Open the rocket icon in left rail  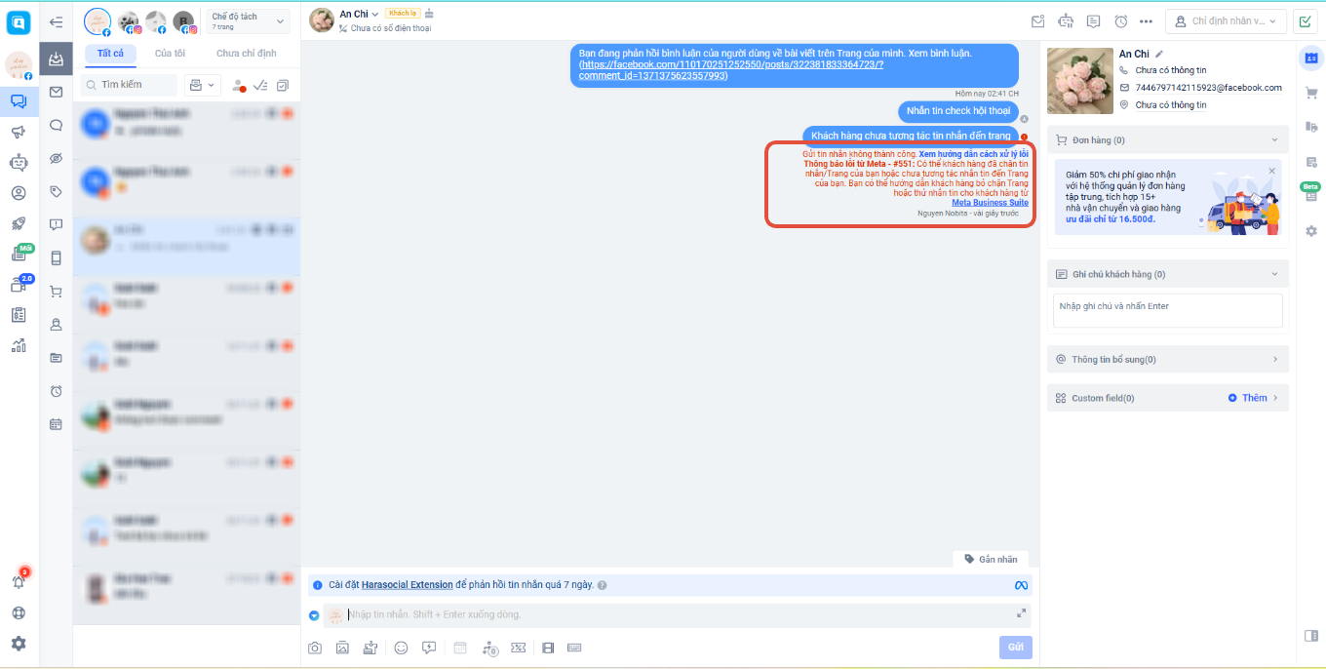(19, 223)
